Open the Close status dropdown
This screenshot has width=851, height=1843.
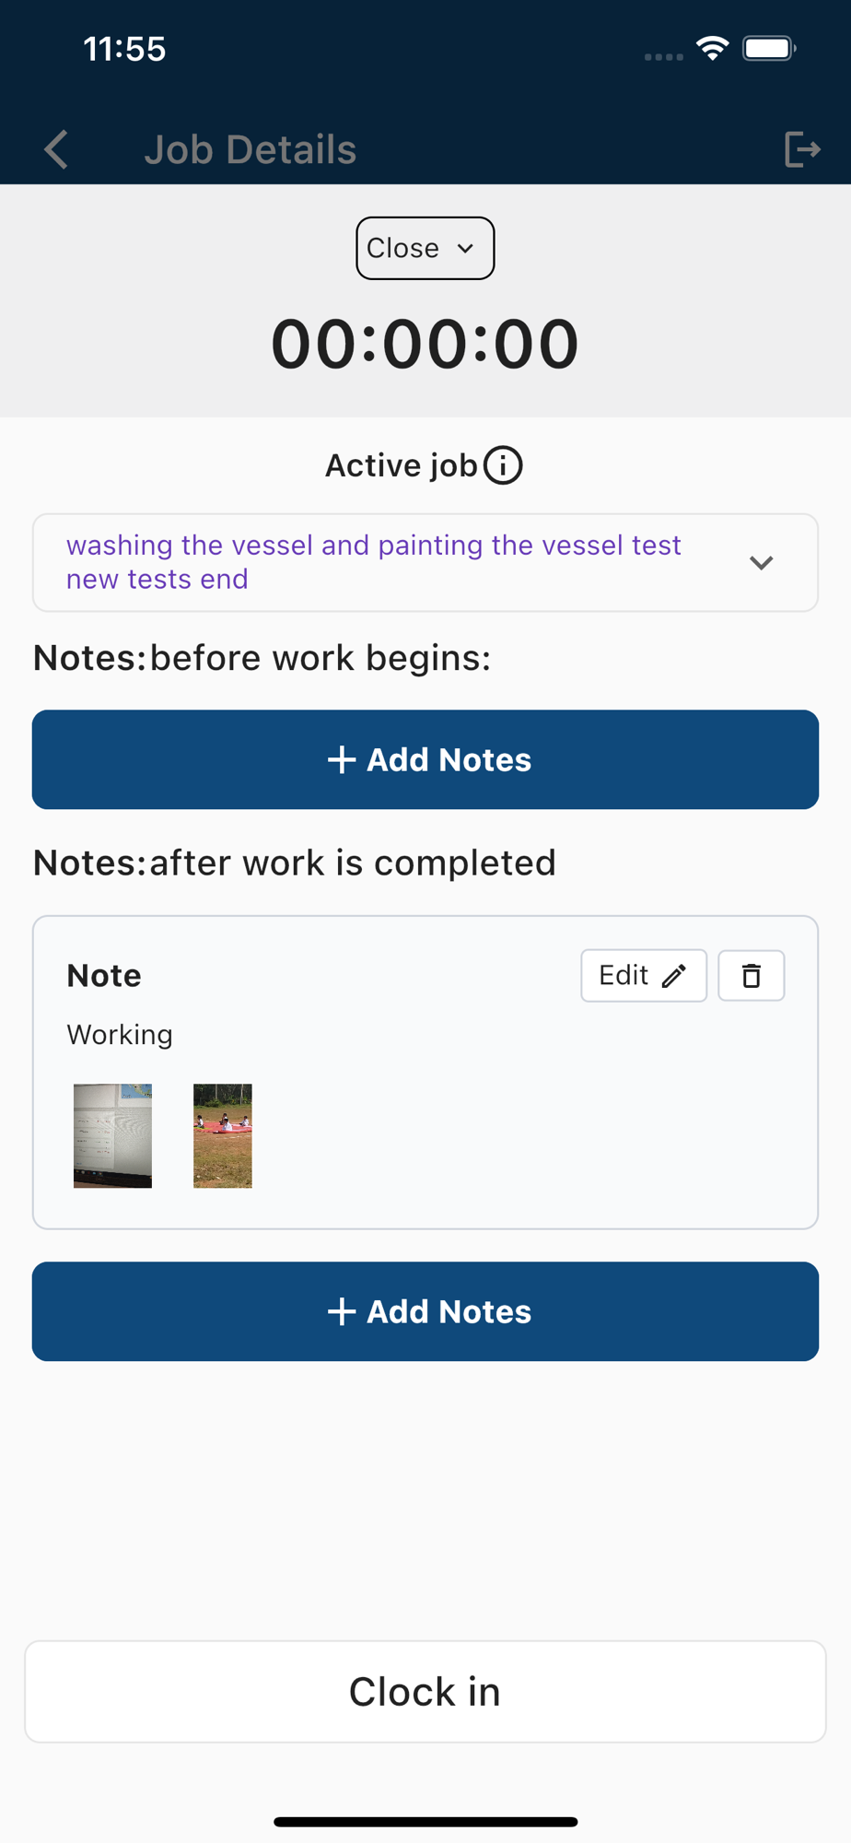click(x=425, y=248)
